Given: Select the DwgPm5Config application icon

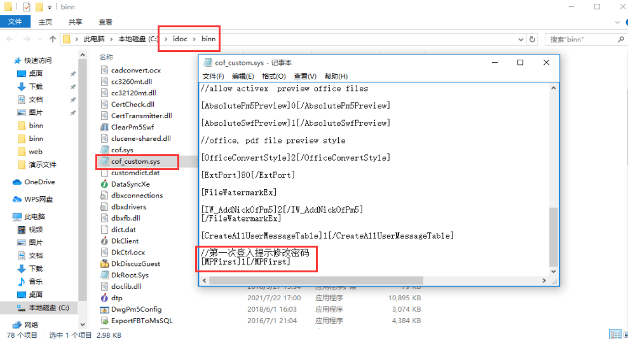Looking at the screenshot, I should coord(106,309).
